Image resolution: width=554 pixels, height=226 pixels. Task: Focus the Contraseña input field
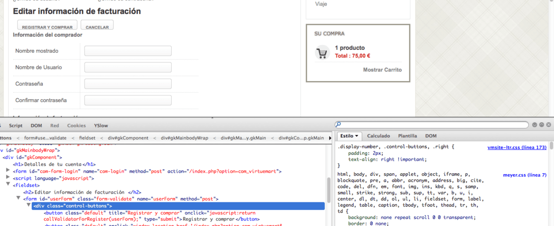coord(128,84)
